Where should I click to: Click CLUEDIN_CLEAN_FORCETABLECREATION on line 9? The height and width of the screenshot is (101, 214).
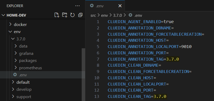click(148, 72)
